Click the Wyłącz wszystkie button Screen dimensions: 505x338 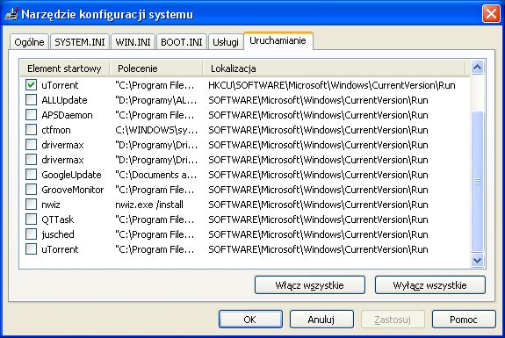pos(430,285)
